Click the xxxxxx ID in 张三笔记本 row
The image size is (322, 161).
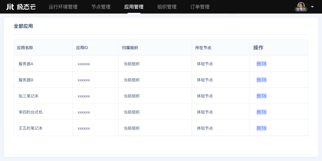pyautogui.click(x=84, y=96)
